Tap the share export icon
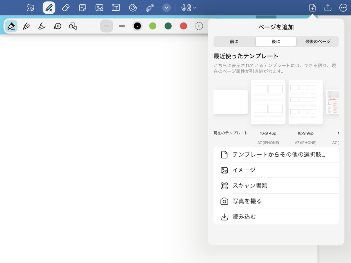The image size is (351, 263). 328,8
